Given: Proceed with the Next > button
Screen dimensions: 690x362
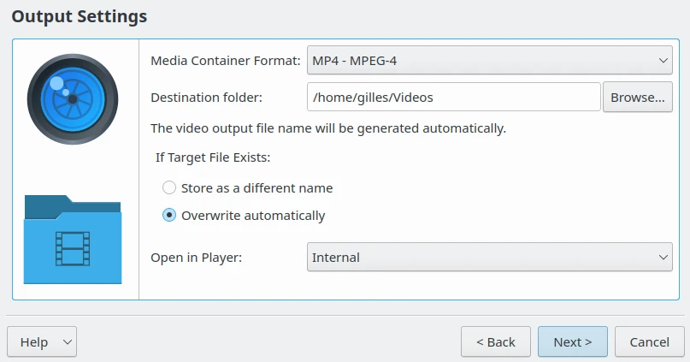Looking at the screenshot, I should (x=572, y=342).
